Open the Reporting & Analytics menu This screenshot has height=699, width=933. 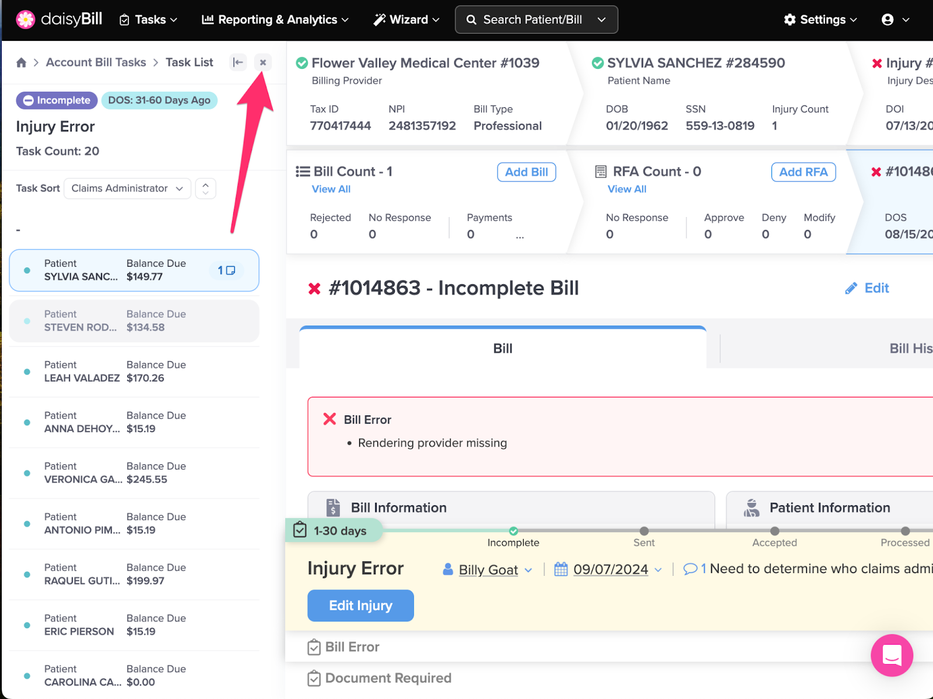(275, 20)
